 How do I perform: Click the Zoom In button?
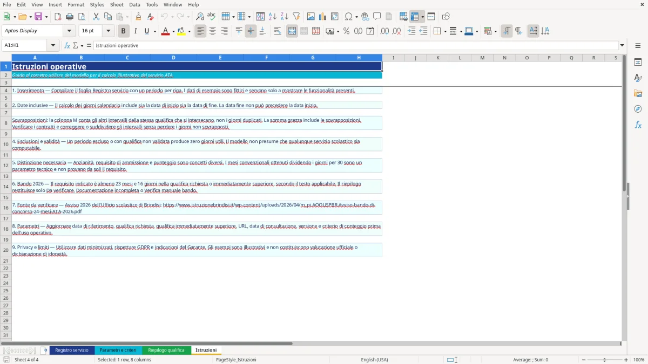click(626, 360)
